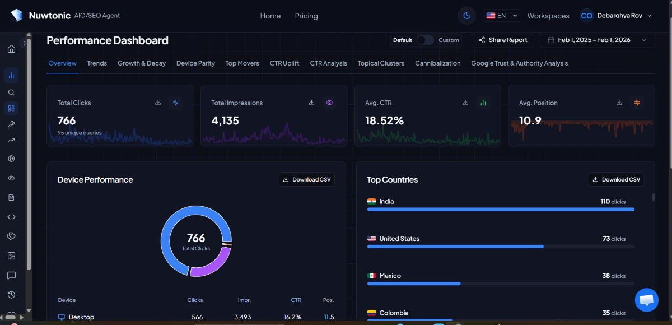Switch to the Growth & Decay tab
This screenshot has height=325, width=672.
[x=142, y=63]
